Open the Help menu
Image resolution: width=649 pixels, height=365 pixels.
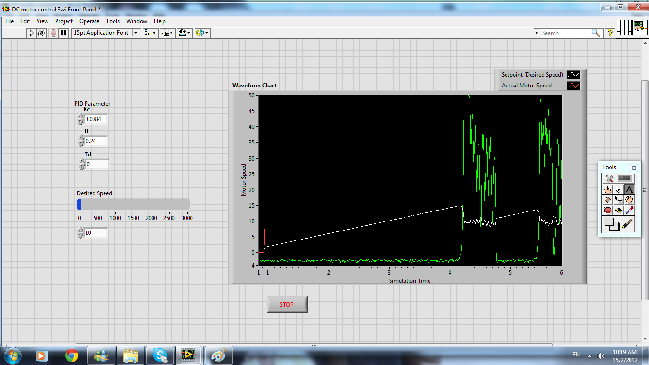pyautogui.click(x=160, y=21)
